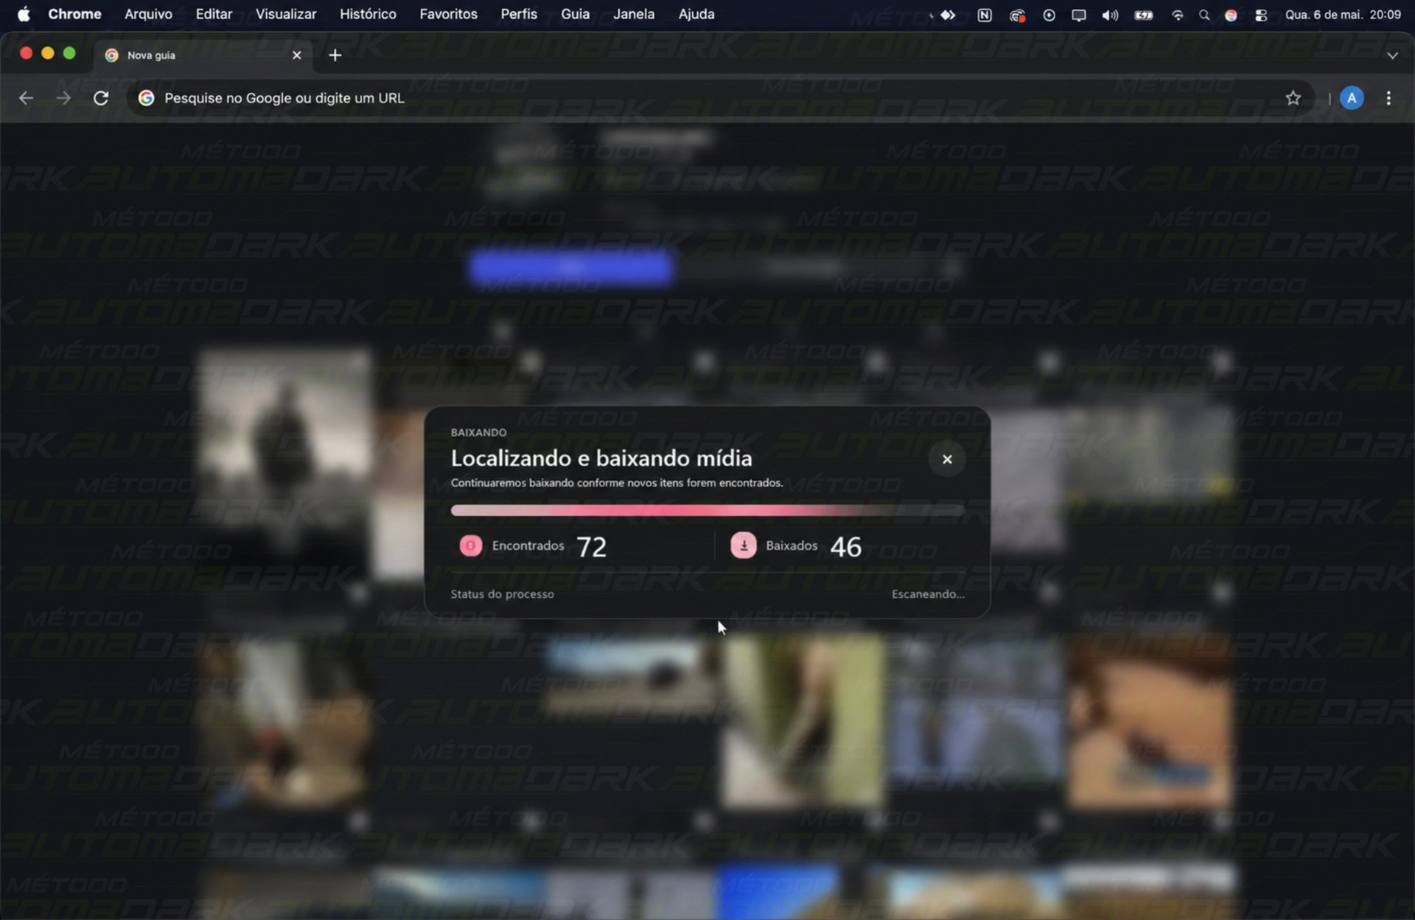1415x920 pixels.
Task: Open a new tab with the plus button
Action: 335,55
